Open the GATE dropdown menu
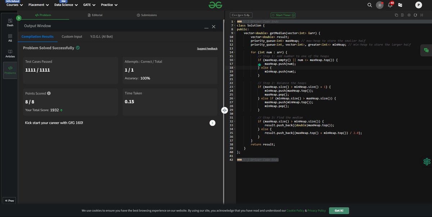Viewport: 432px width, 217px height. coord(89,5)
